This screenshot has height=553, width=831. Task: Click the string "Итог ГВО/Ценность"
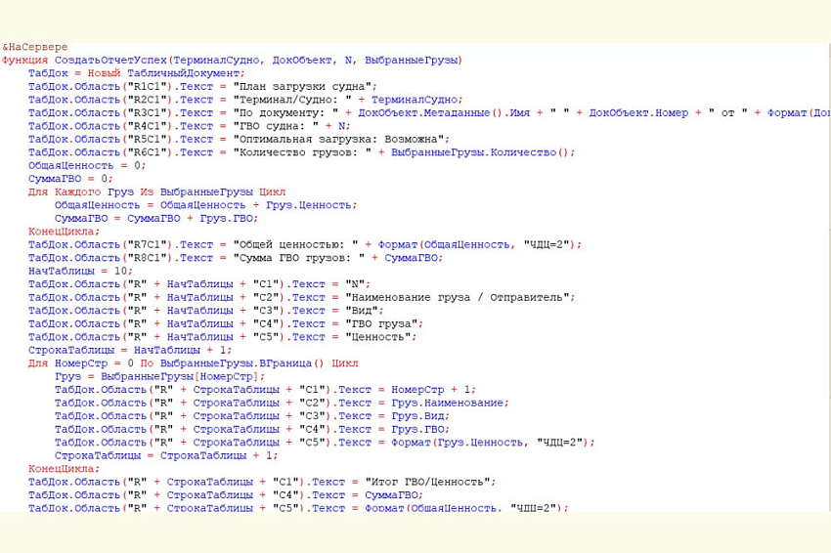[x=430, y=482]
